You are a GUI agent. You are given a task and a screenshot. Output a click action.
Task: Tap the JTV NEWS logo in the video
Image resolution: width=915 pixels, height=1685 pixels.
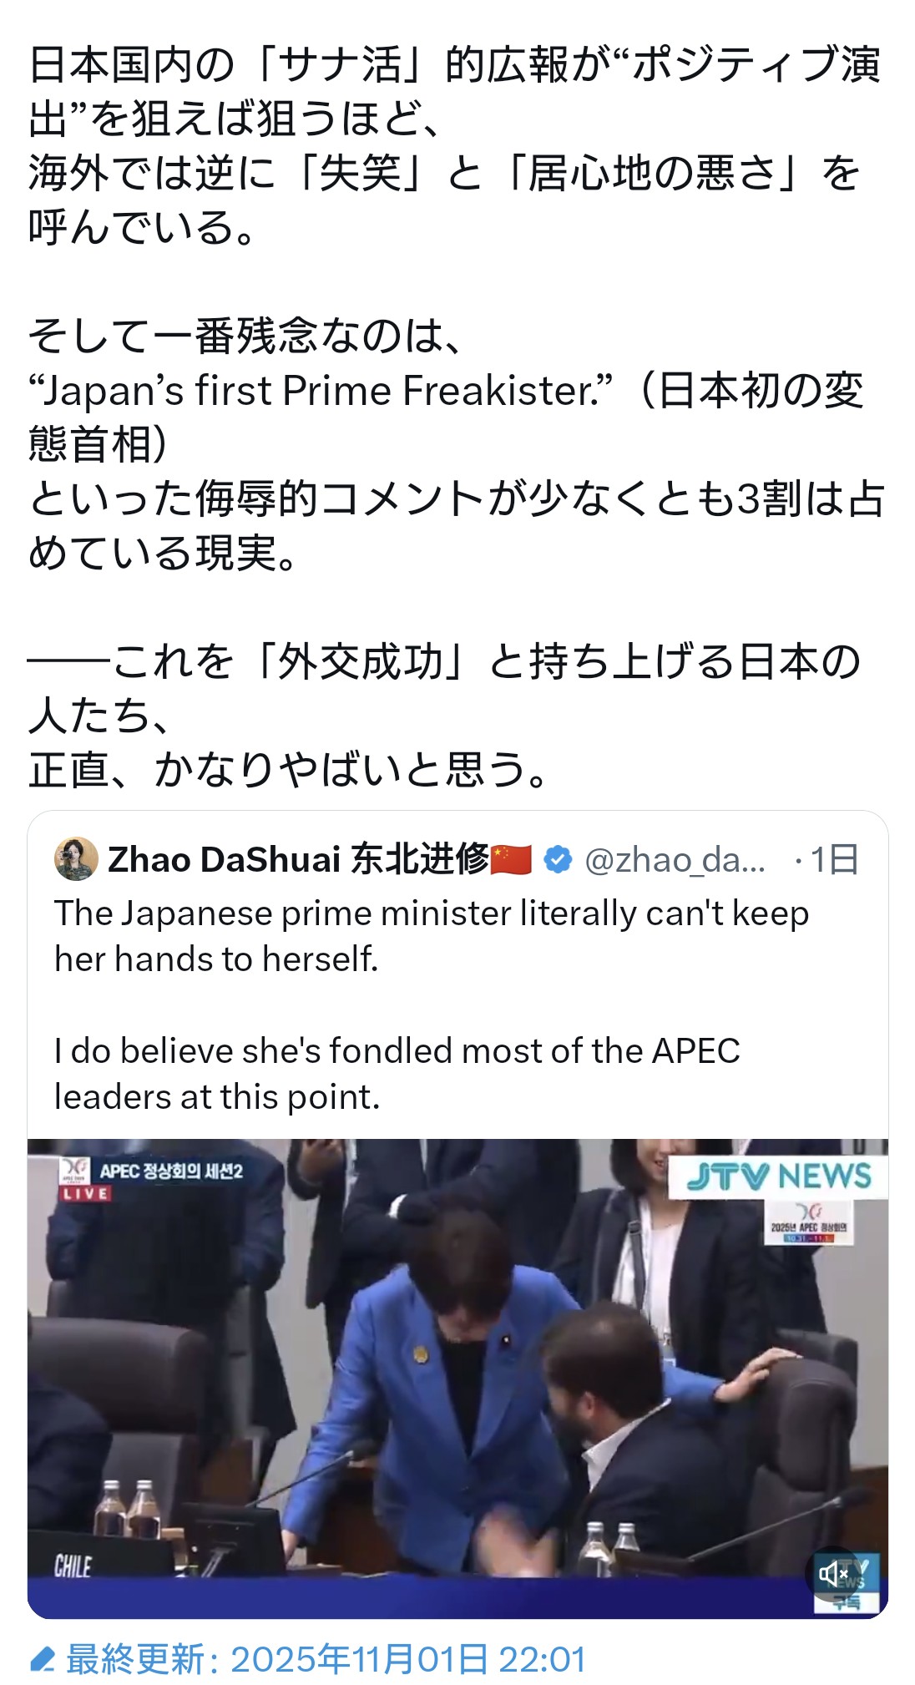point(778,1176)
